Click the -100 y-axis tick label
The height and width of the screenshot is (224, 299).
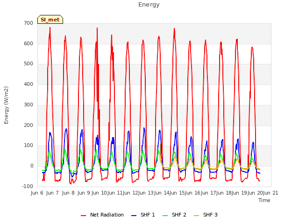28,186
